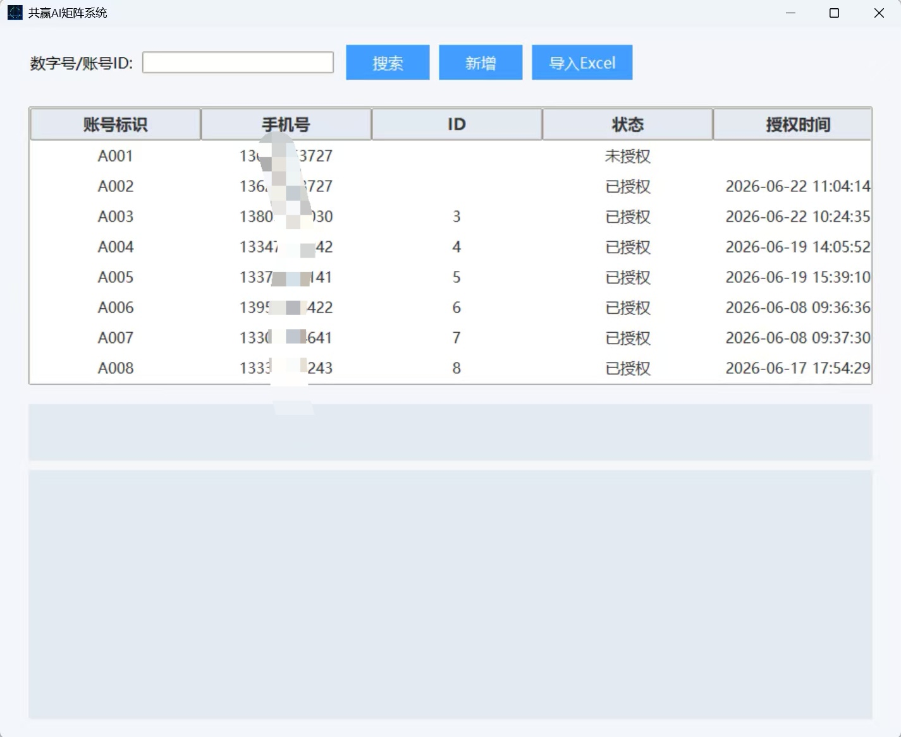Sort by 账号标识 column header
This screenshot has width=901, height=737.
tap(115, 124)
